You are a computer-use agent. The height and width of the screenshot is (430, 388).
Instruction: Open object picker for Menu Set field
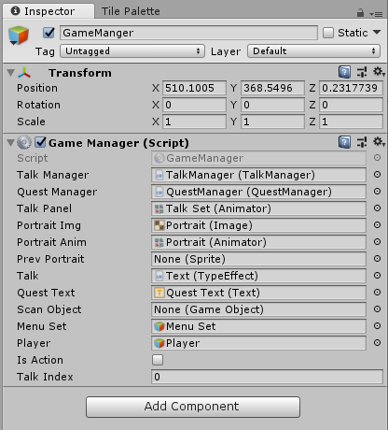click(x=377, y=326)
